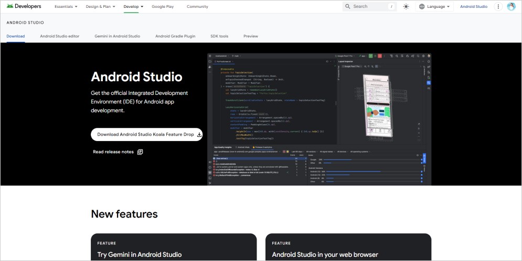522x261 pixels.
Task: Go to the Google Play menu item
Action: click(x=163, y=6)
